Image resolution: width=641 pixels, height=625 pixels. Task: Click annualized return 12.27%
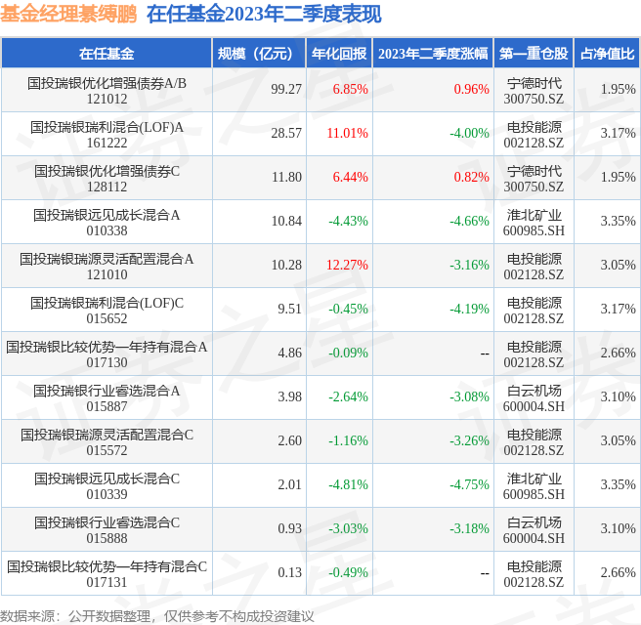click(347, 265)
